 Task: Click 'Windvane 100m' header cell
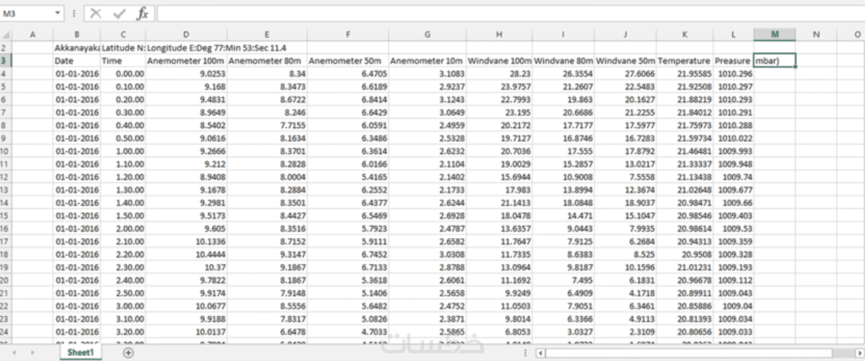click(x=500, y=61)
